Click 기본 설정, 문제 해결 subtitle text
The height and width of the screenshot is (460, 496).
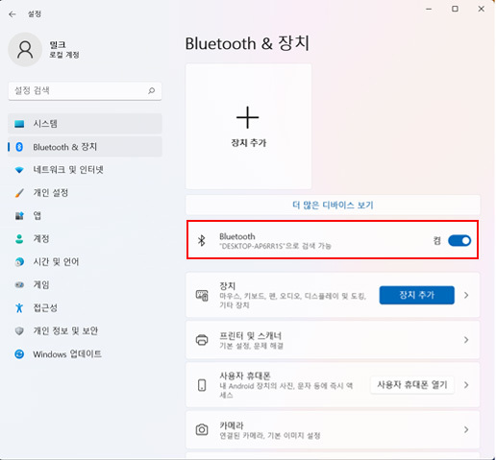point(251,346)
